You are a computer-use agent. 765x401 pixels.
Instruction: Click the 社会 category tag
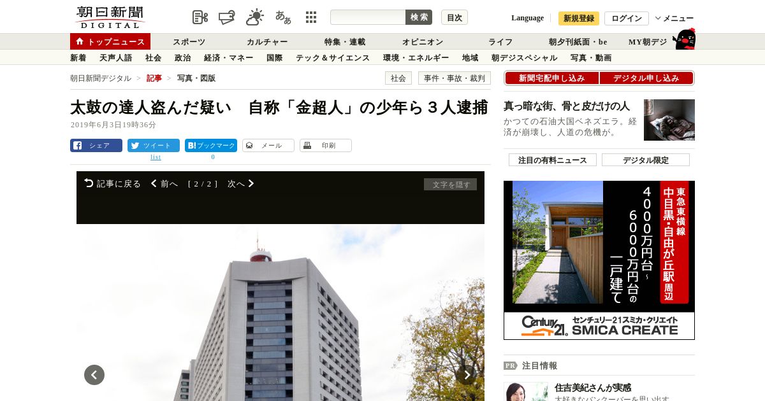pyautogui.click(x=398, y=78)
